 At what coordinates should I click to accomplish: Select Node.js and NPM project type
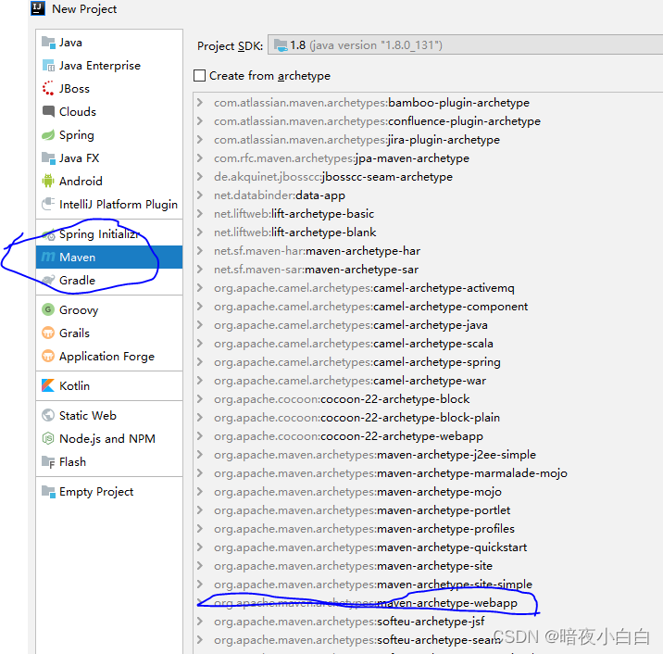(x=109, y=438)
